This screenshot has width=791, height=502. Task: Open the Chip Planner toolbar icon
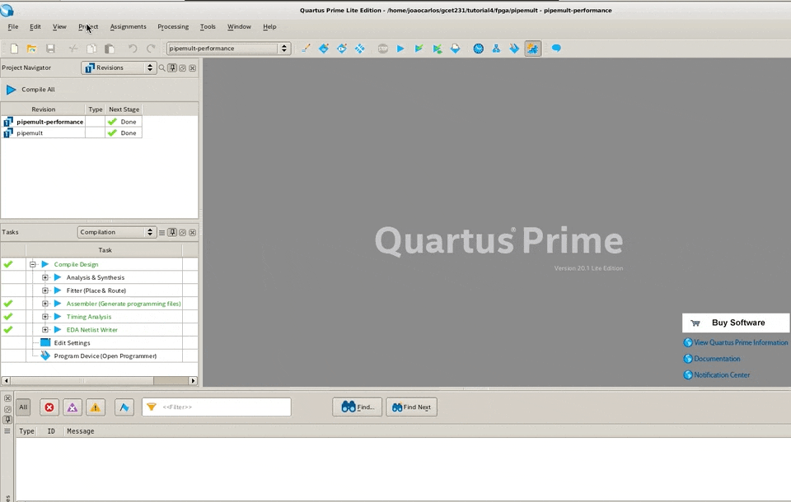coord(360,49)
